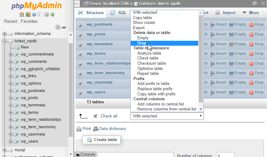This screenshot has width=267, height=157.
Task: Expand wp_commentmeta tree node
Action: 10,55
